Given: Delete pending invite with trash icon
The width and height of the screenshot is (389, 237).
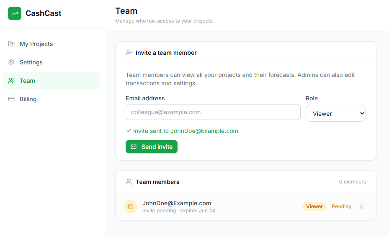Looking at the screenshot, I should pyautogui.click(x=362, y=206).
